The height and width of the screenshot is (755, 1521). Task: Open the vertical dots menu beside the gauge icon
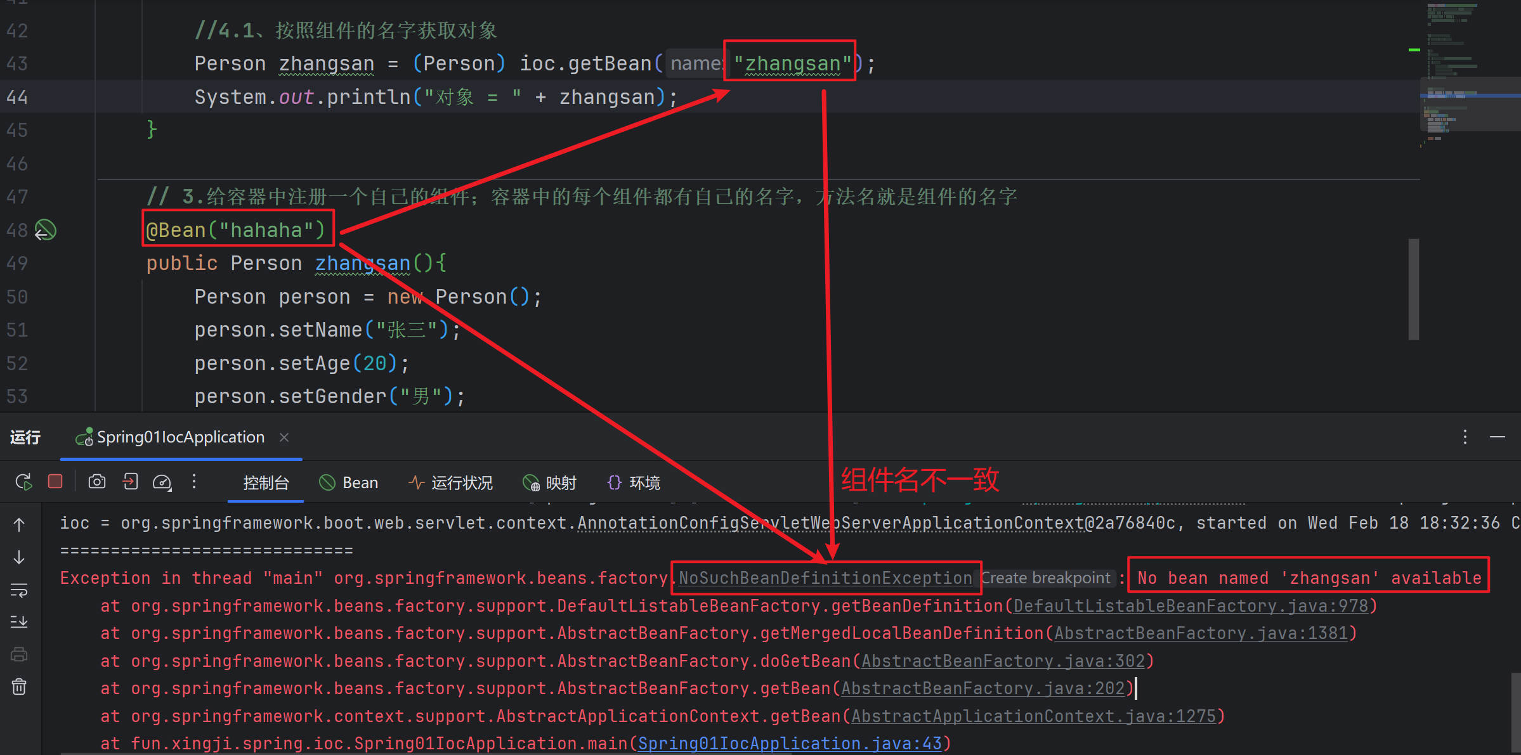[x=194, y=482]
